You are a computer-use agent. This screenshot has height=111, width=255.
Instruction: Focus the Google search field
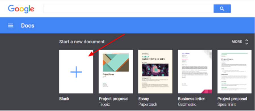[128, 9]
